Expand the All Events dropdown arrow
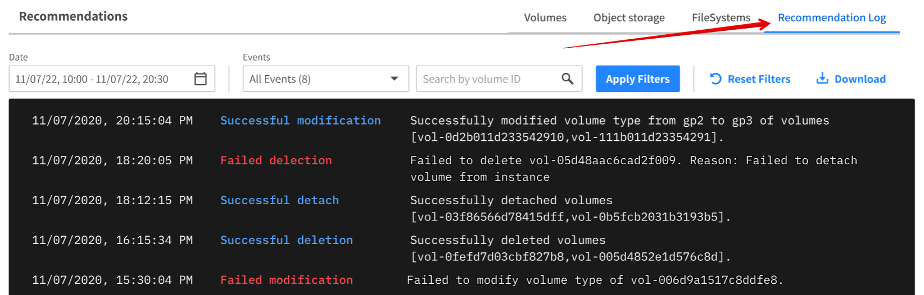This screenshot has height=295, width=924. point(395,79)
